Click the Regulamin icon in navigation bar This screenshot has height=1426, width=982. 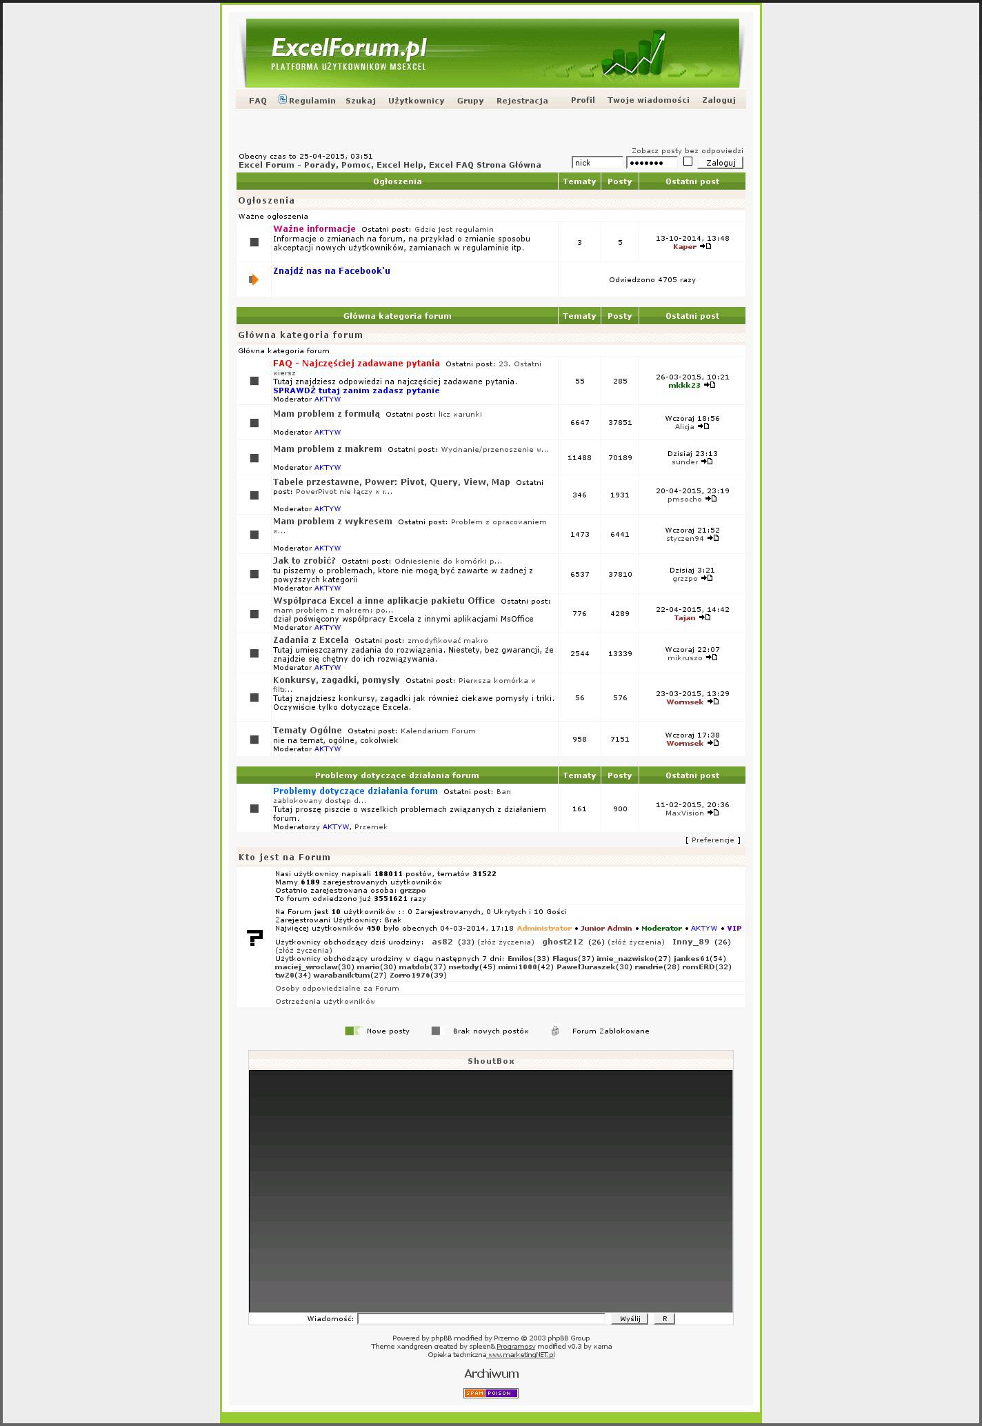pyautogui.click(x=282, y=99)
